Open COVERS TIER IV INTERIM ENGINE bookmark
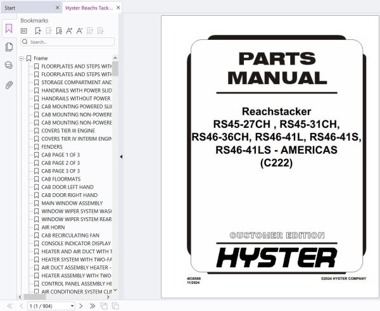Viewport: 380px width, 311px height. 77,139
